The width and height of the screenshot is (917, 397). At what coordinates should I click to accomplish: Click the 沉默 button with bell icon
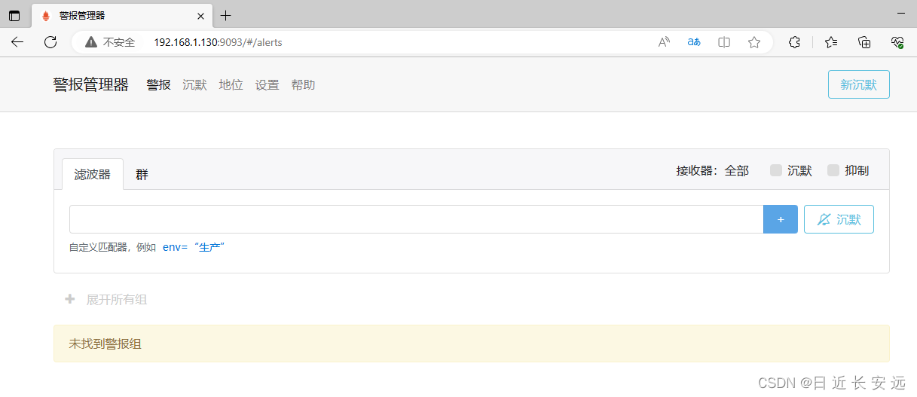pyautogui.click(x=839, y=219)
